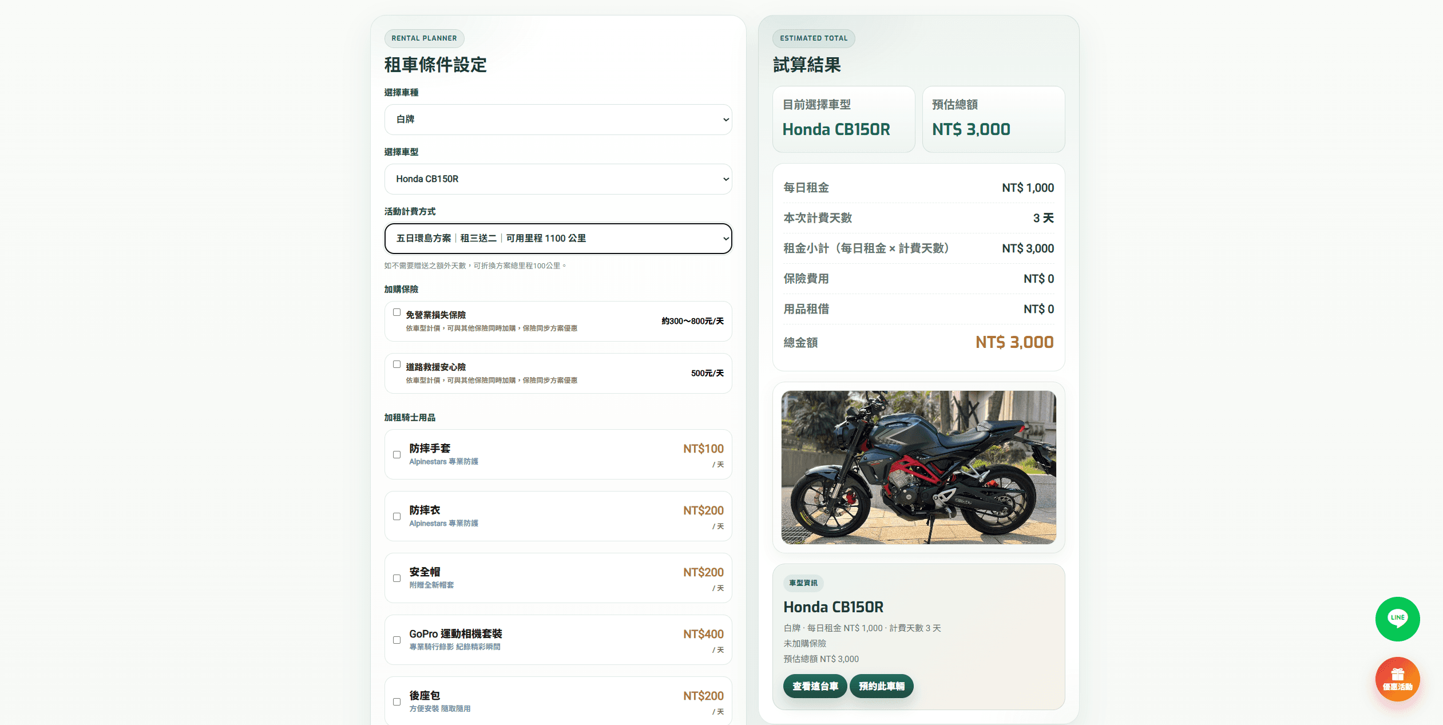Click the 500元/天 price text
Viewport: 1443px width, 725px height.
707,373
